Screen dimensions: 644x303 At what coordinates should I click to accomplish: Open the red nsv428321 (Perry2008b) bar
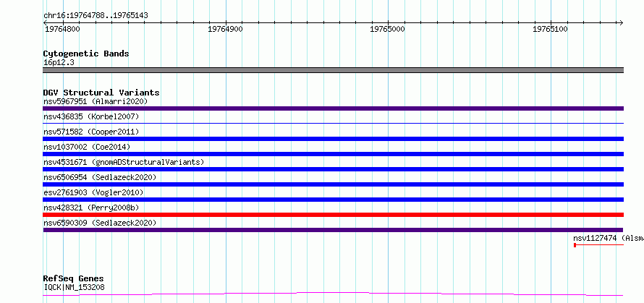tap(333, 215)
